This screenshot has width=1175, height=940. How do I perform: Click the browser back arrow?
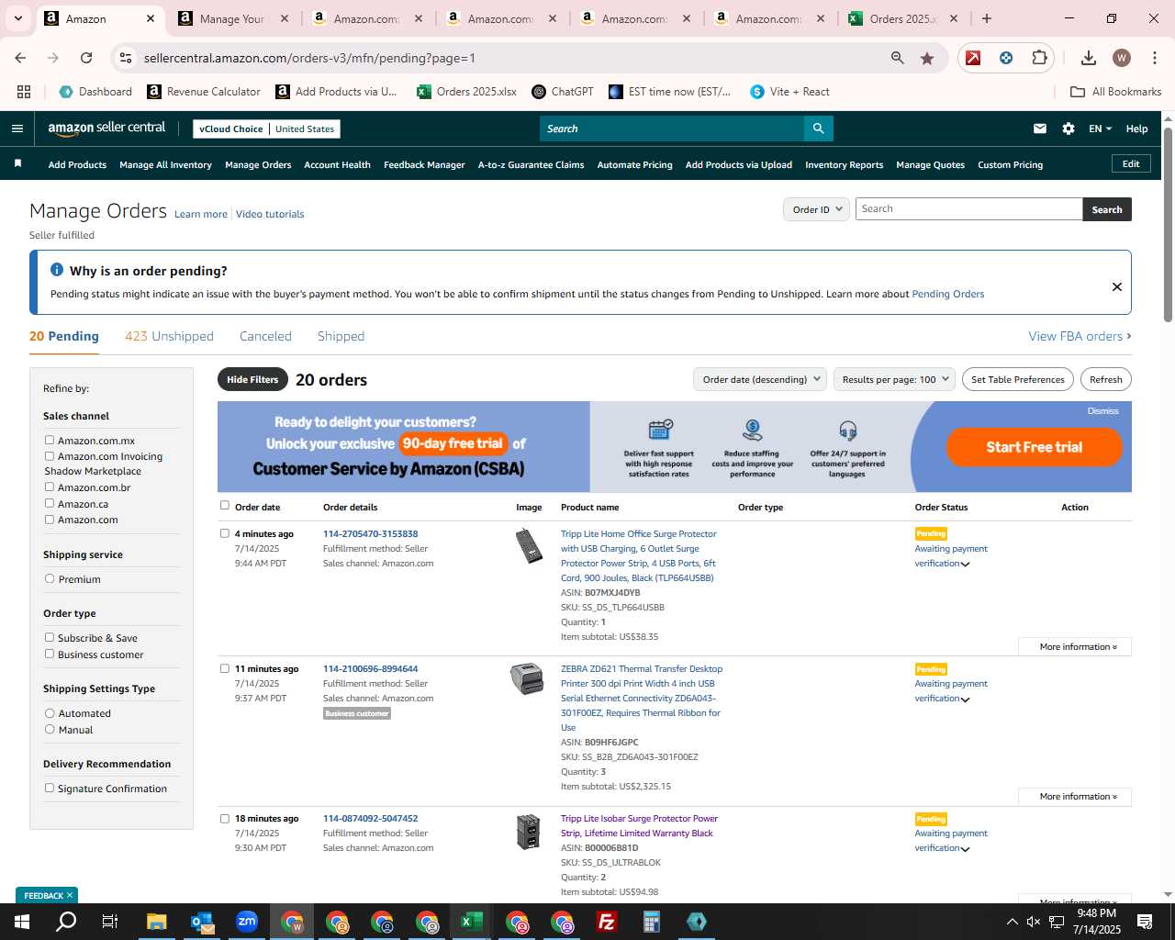tap(20, 58)
